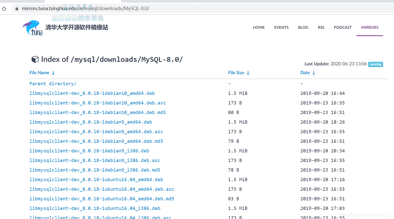Sort by File Name arrow
Viewport: 394px width, 219px height.
pos(53,73)
